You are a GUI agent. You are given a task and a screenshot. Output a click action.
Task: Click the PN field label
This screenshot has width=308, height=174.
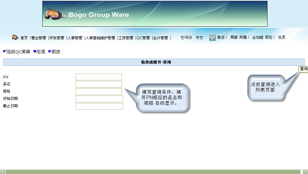coord(6,77)
